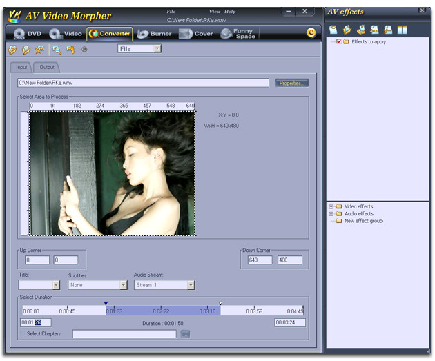Screen dimensions: 435x361
Task: Click the end time field 00:03:24
Action: pos(290,323)
